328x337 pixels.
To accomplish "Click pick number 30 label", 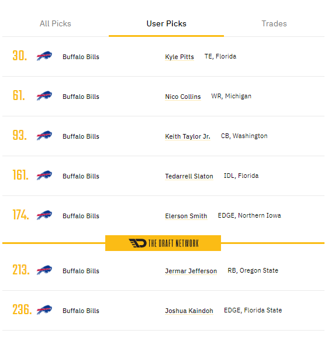I will pos(19,56).
